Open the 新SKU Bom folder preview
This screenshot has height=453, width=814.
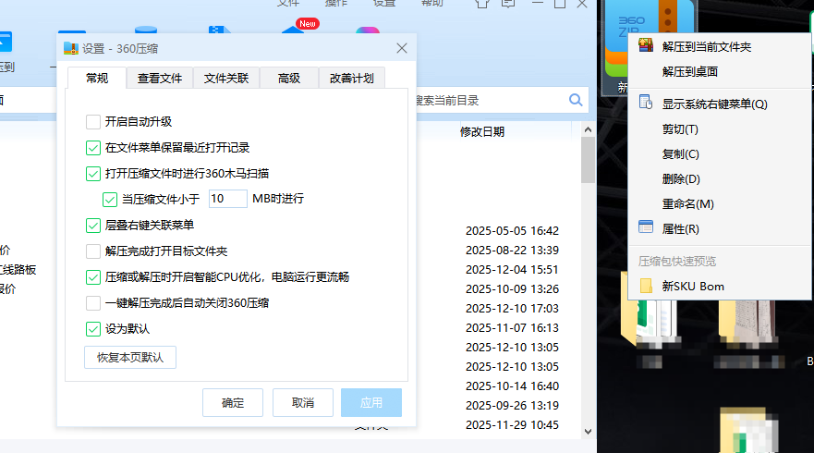692,287
